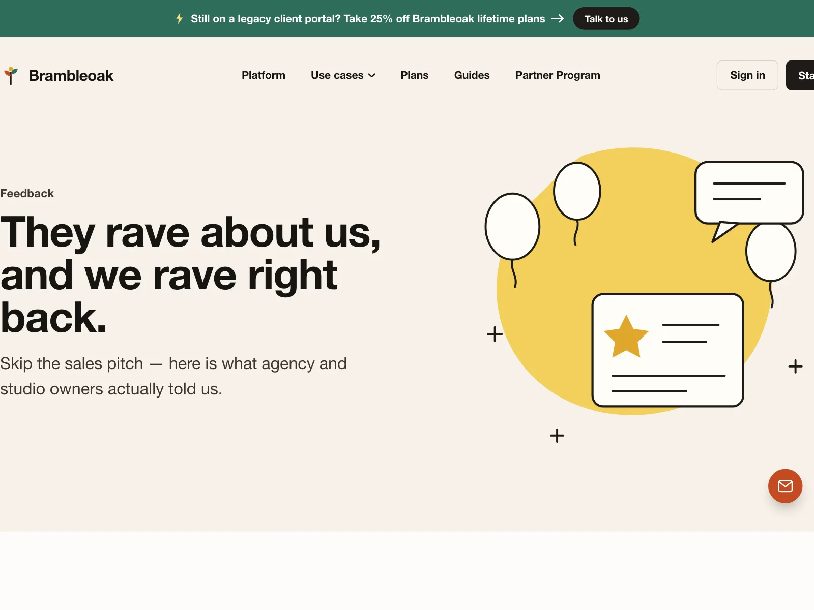Open the Guides nav item
The height and width of the screenshot is (610, 814).
click(472, 75)
